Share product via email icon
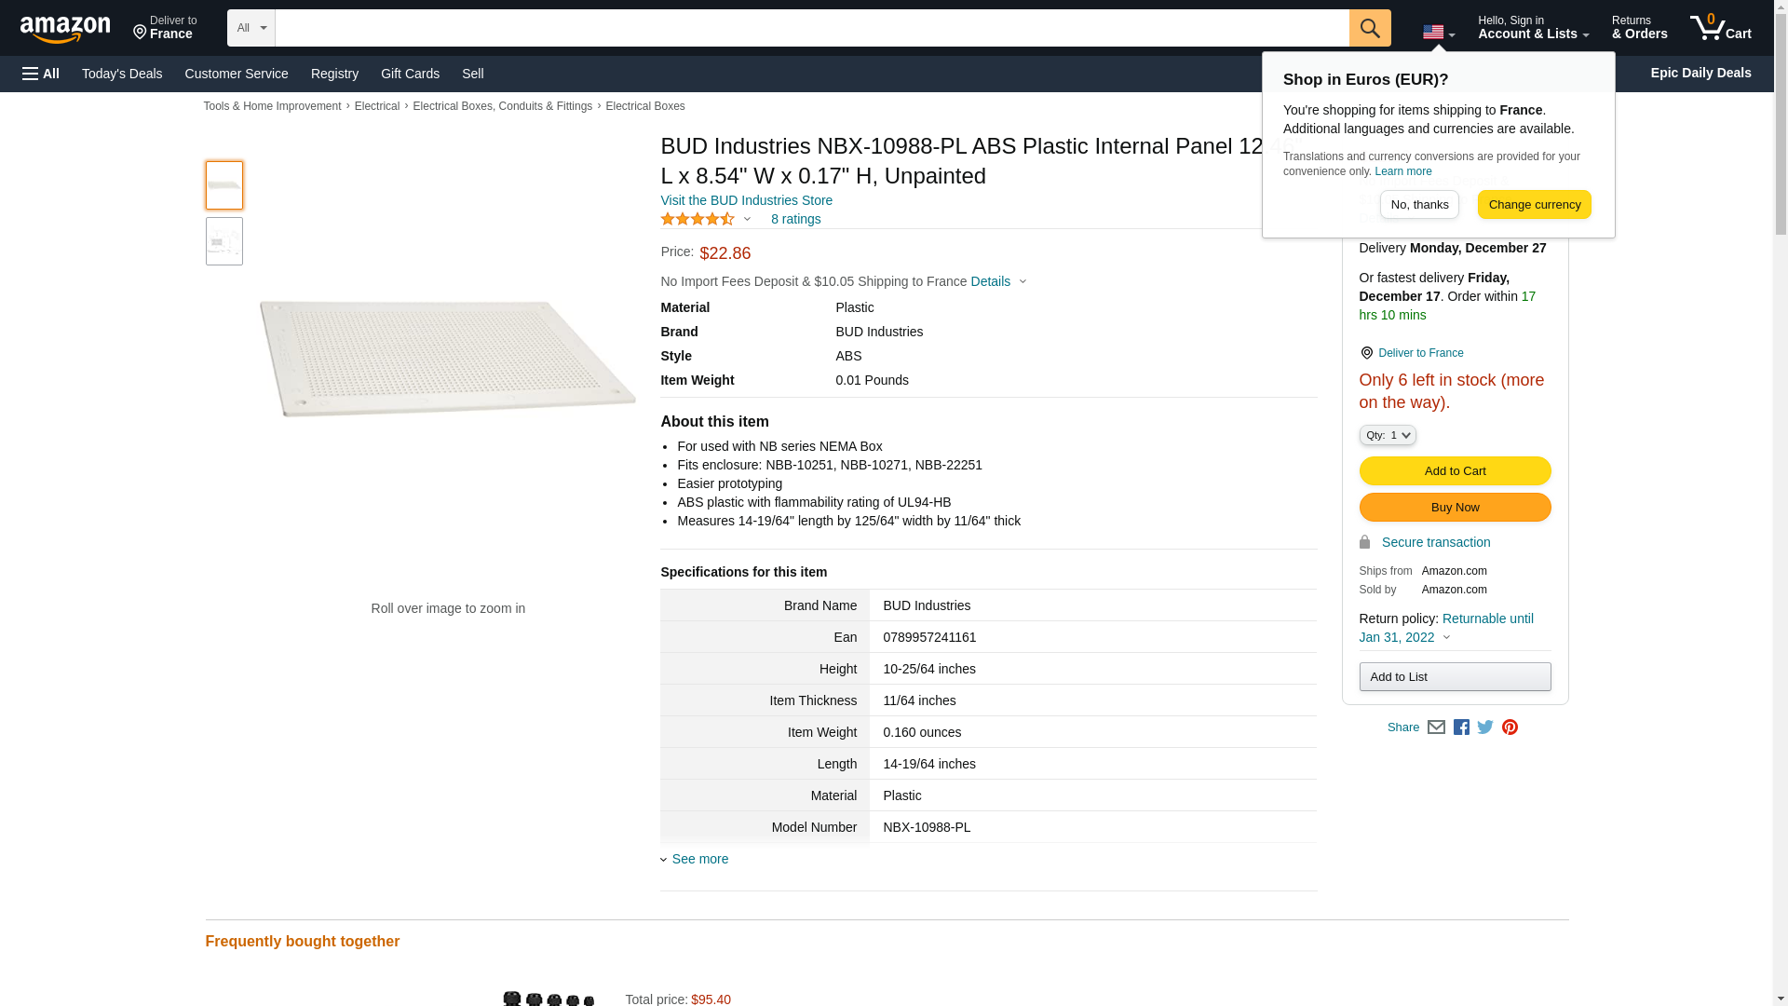The height and width of the screenshot is (1006, 1788). coord(1436,727)
